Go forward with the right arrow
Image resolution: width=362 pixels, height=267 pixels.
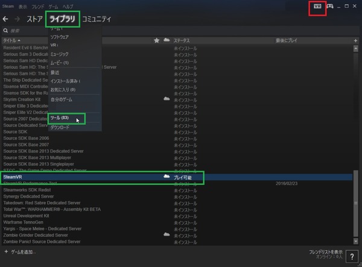[x=17, y=19]
